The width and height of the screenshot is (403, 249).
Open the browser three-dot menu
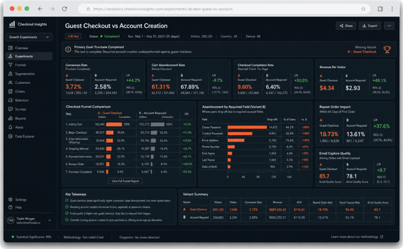click(x=392, y=9)
